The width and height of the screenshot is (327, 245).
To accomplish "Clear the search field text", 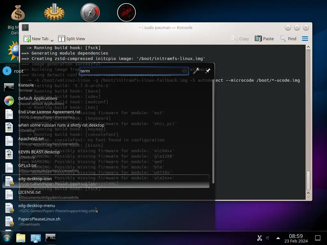I will click(x=185, y=71).
